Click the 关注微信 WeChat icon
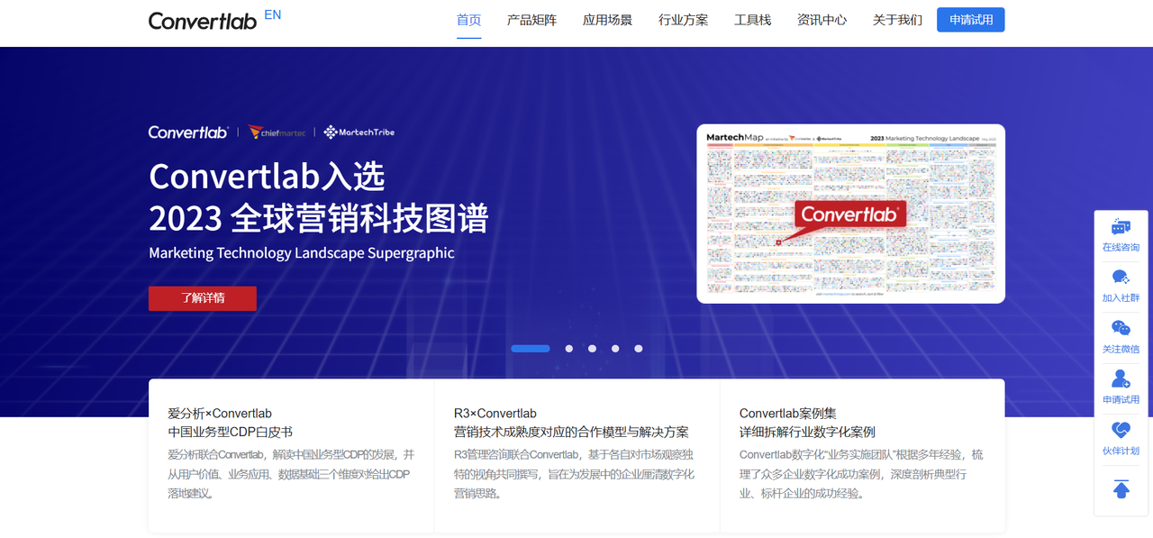This screenshot has height=538, width=1153. click(x=1121, y=328)
